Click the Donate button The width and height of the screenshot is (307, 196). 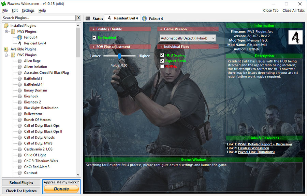[x=61, y=189]
